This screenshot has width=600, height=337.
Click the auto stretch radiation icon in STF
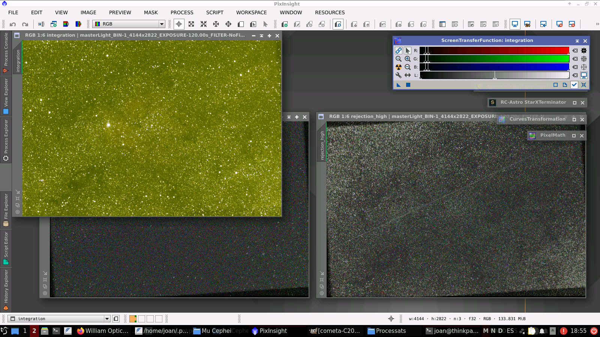[398, 67]
